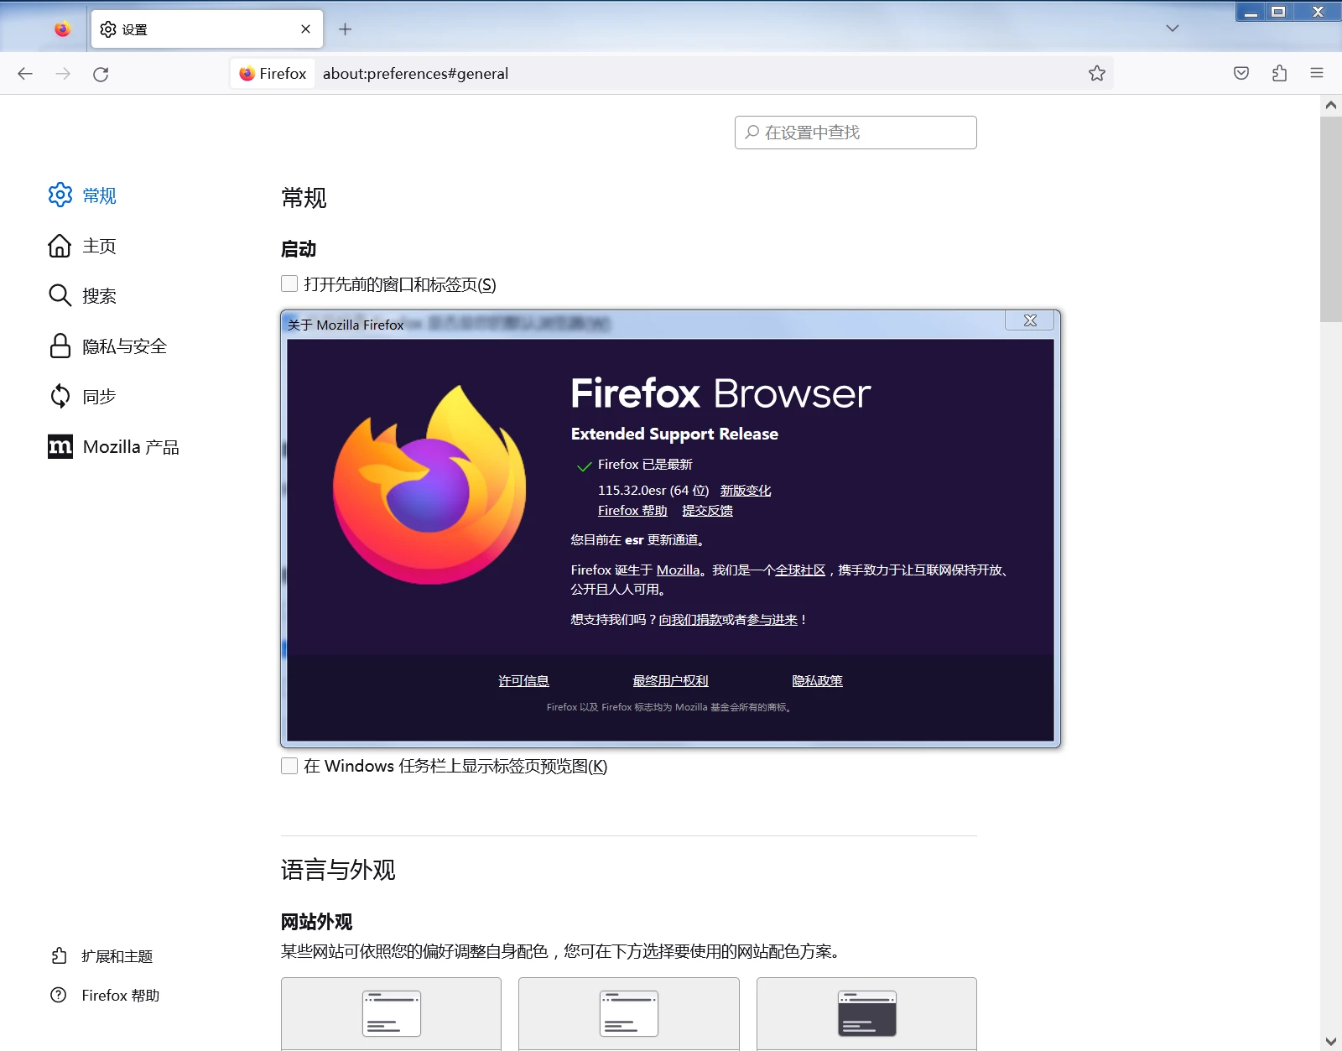Image resolution: width=1342 pixels, height=1051 pixels.
Task: Click scrollbar down arrow at bottom
Action: click(x=1330, y=1041)
